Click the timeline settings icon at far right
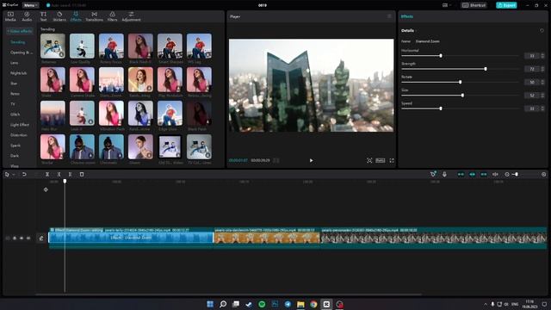 (543, 174)
